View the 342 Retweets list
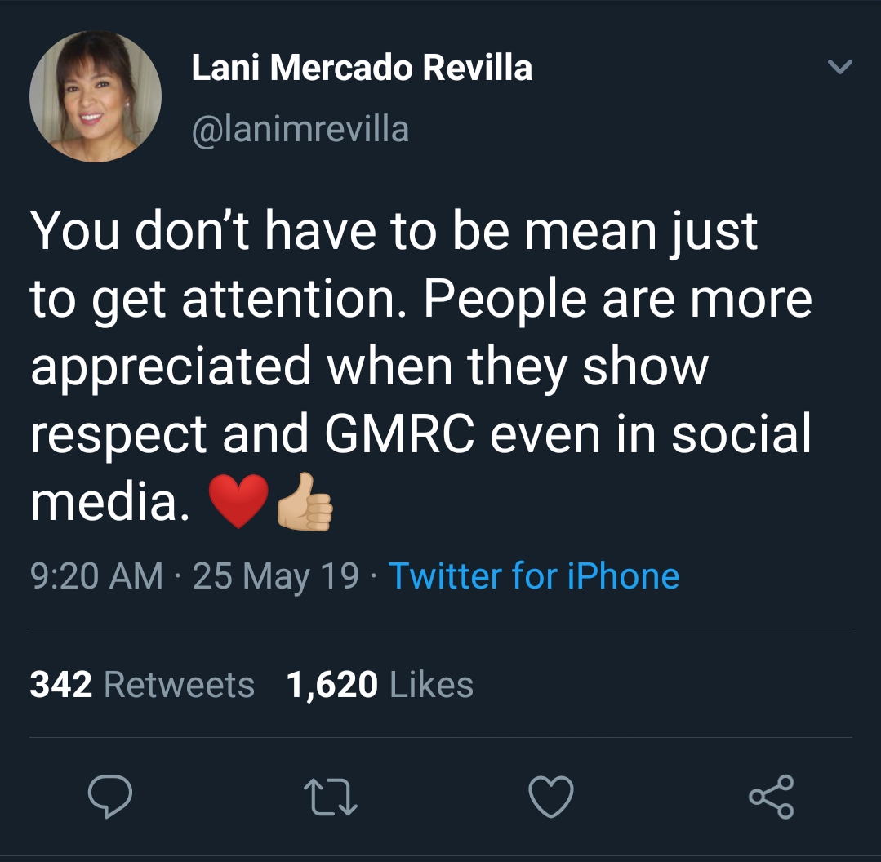 click(142, 684)
